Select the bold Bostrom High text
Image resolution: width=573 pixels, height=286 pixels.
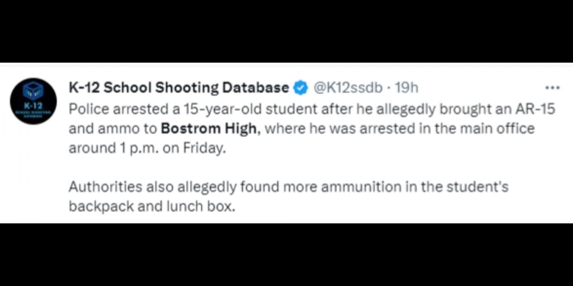[209, 128]
